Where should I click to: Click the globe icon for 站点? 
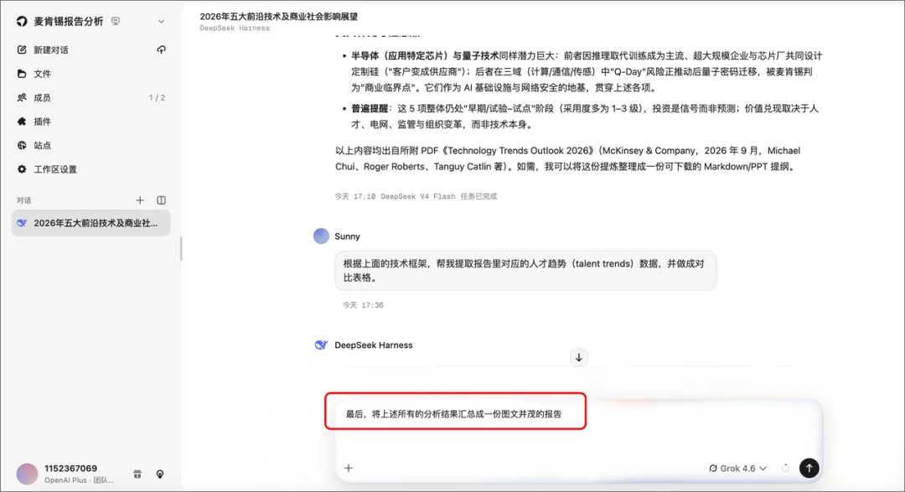(22, 146)
